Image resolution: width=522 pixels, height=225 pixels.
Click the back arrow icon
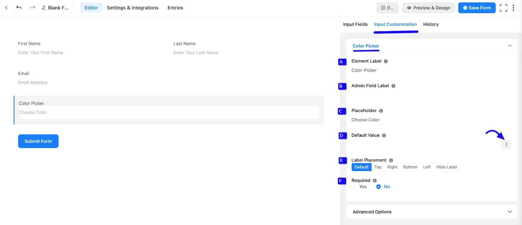[x=6, y=7]
